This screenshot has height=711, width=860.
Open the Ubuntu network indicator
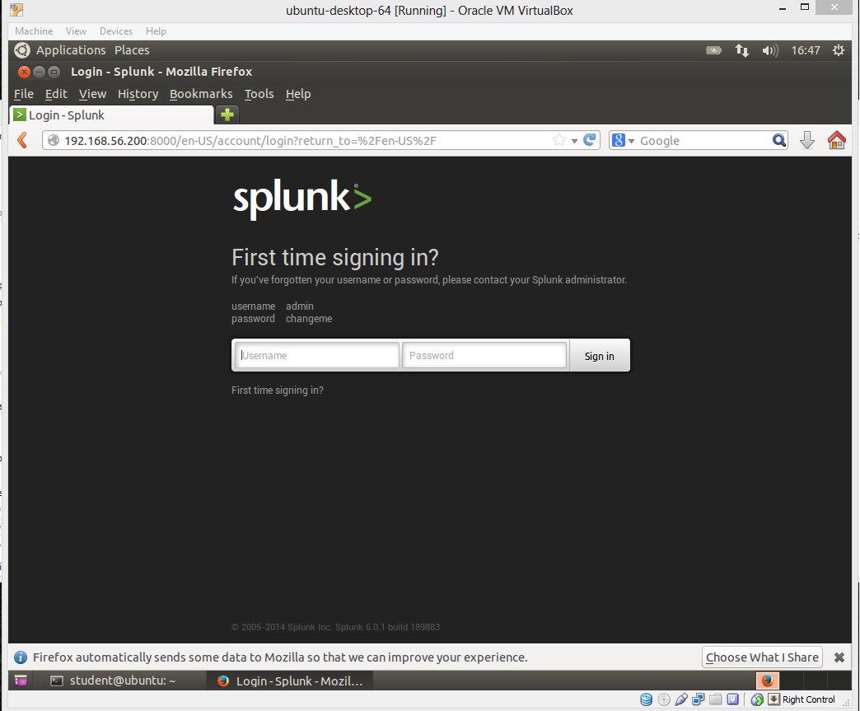point(741,50)
